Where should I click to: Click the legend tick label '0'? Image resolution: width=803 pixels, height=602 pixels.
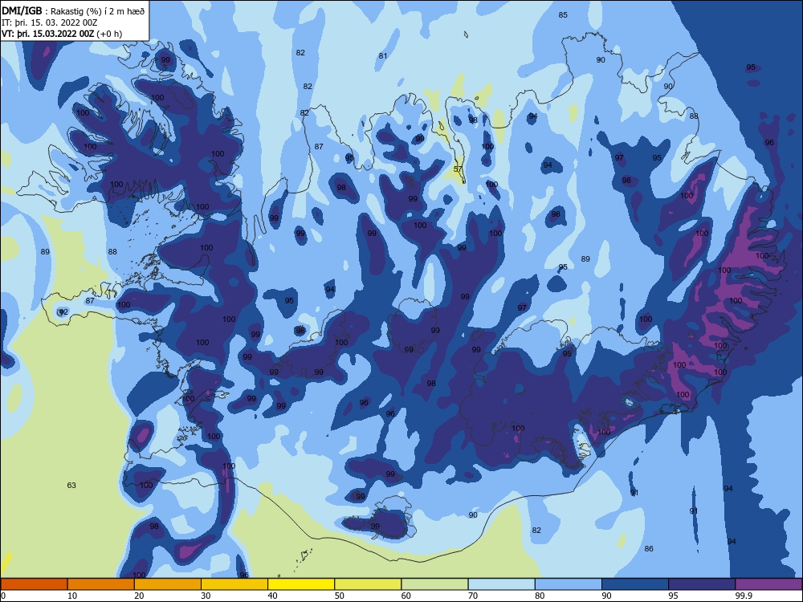[3, 596]
